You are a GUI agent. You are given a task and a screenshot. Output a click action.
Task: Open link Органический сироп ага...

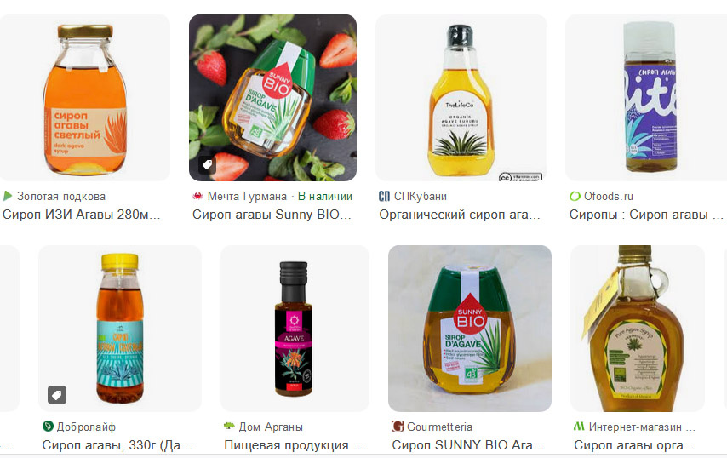pyautogui.click(x=460, y=215)
